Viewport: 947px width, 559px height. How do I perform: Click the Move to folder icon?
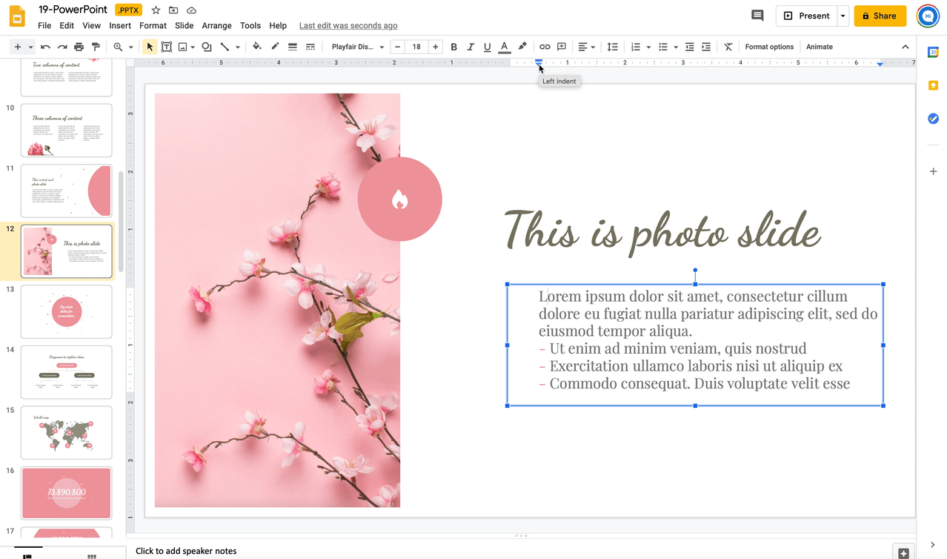(x=173, y=10)
